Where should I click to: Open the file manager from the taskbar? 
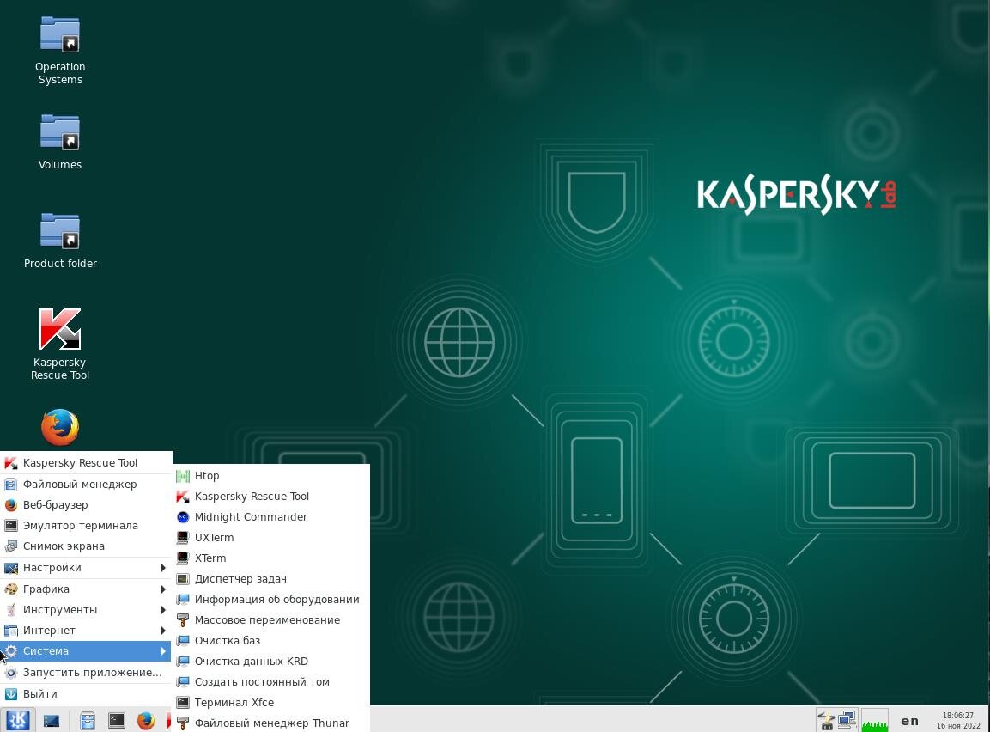[x=87, y=721]
